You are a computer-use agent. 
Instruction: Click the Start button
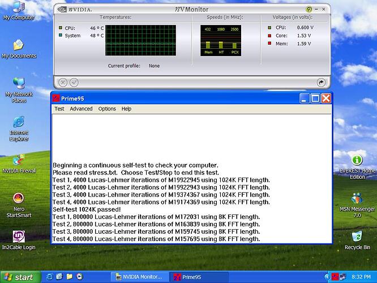click(21, 277)
